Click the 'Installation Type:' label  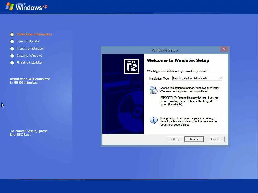159,79
